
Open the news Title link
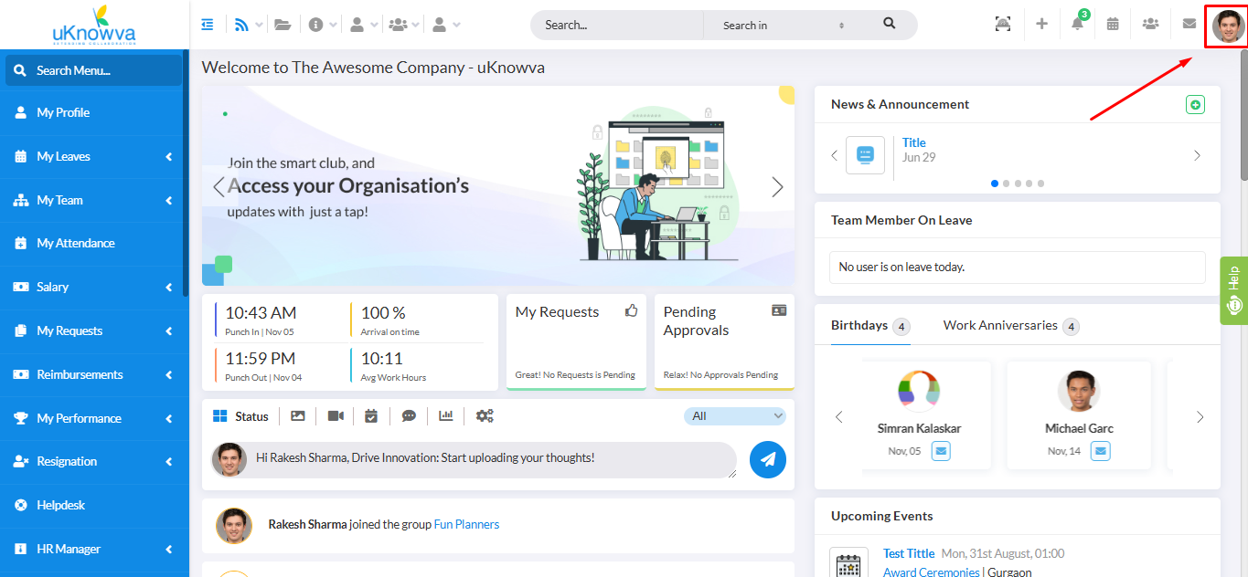(x=914, y=142)
